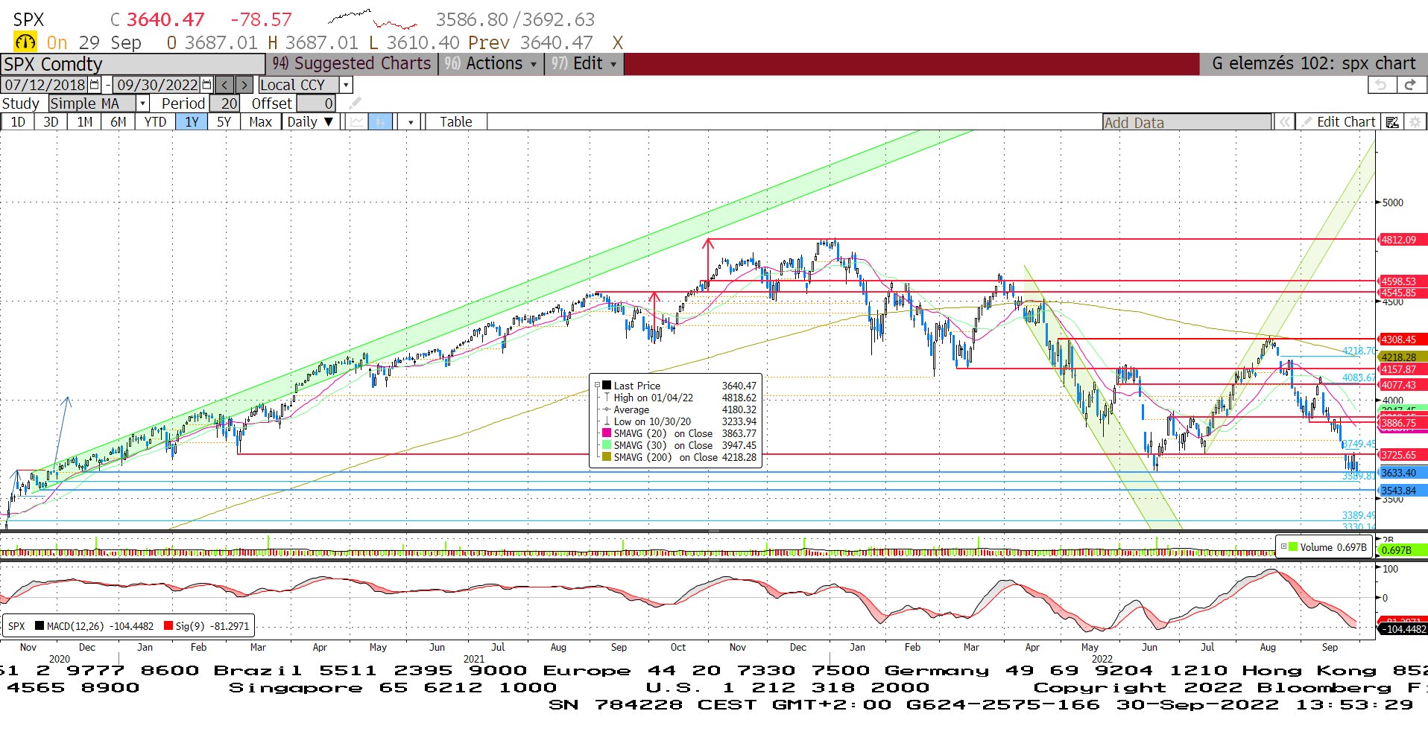This screenshot has height=746, width=1428.
Task: Open the end date calendar picker
Action: [206, 85]
